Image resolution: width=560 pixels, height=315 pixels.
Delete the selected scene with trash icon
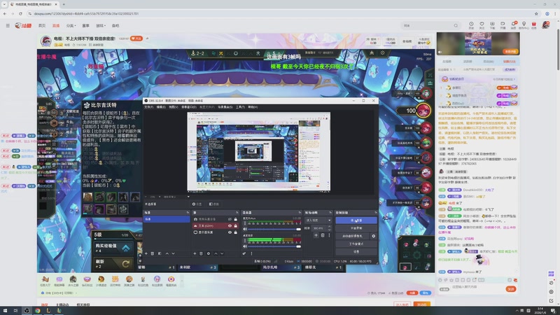tap(153, 253)
